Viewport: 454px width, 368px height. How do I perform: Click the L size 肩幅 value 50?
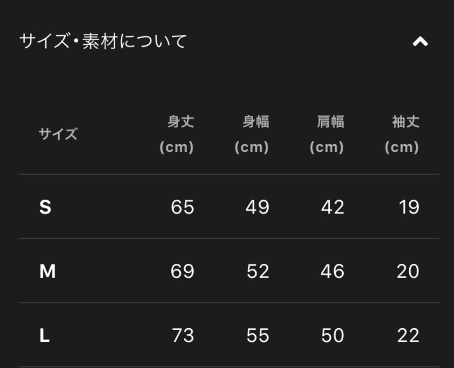(333, 335)
